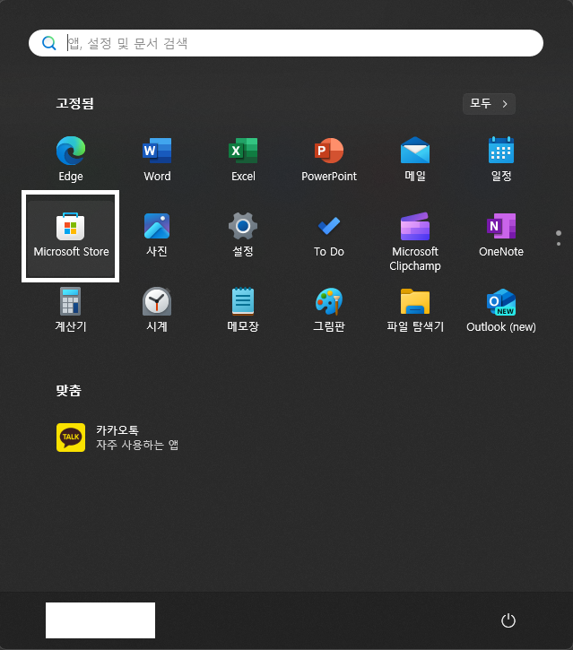Click the search magnifier icon

tap(49, 43)
